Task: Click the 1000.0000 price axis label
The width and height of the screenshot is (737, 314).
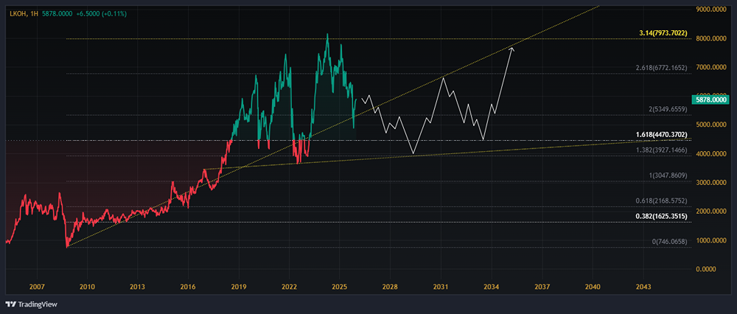Action: pyautogui.click(x=710, y=241)
